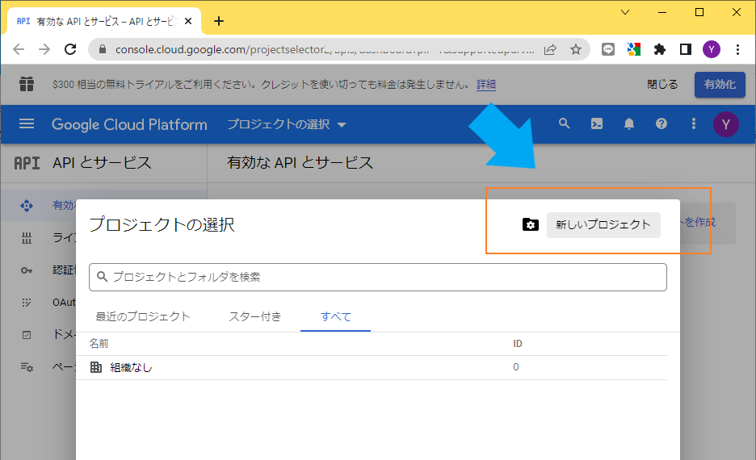Open a new browser tab
This screenshot has height=460, width=756.
[x=218, y=21]
